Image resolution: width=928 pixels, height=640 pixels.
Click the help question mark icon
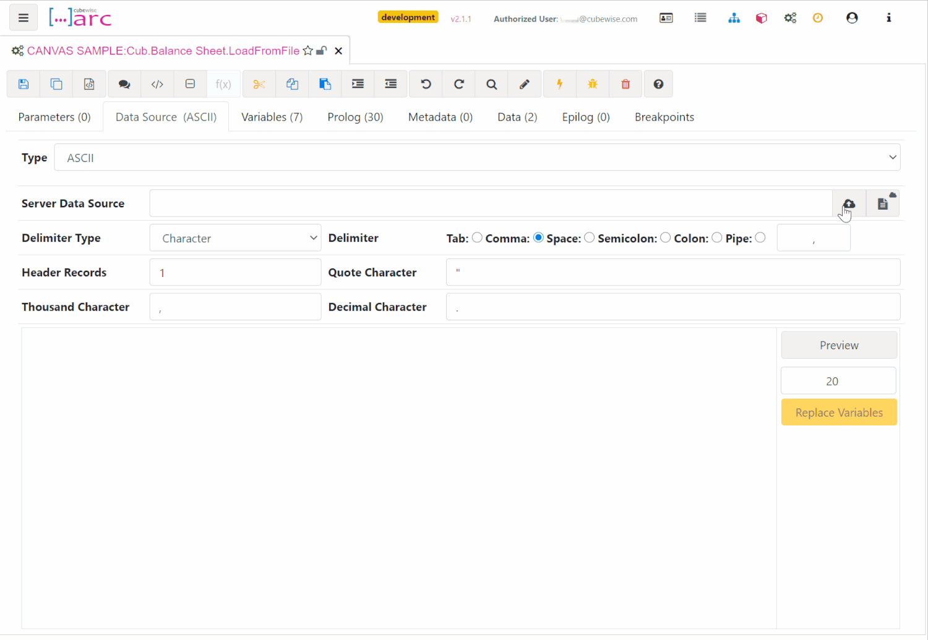pyautogui.click(x=658, y=84)
